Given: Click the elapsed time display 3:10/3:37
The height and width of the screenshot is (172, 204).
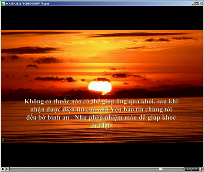Looking at the screenshot, I should pos(192,169).
